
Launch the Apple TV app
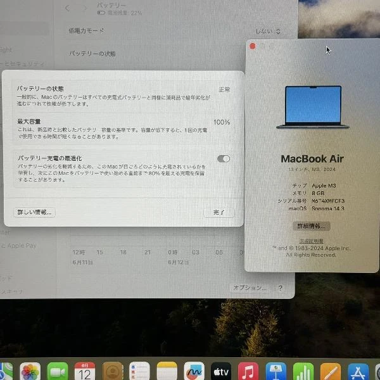221,371
